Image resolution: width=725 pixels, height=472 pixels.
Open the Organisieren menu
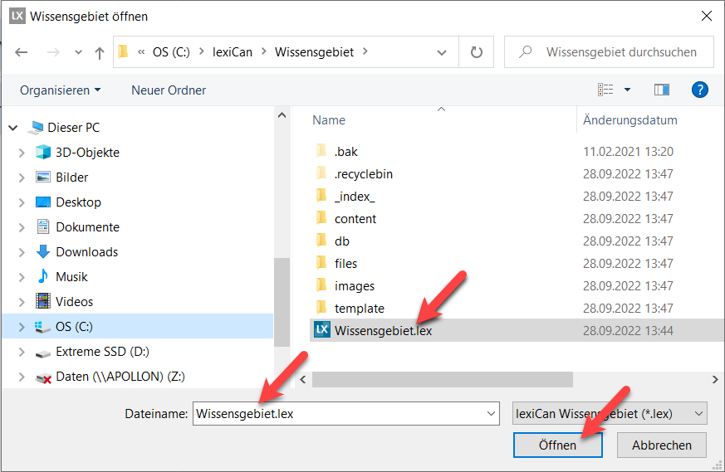click(x=60, y=90)
